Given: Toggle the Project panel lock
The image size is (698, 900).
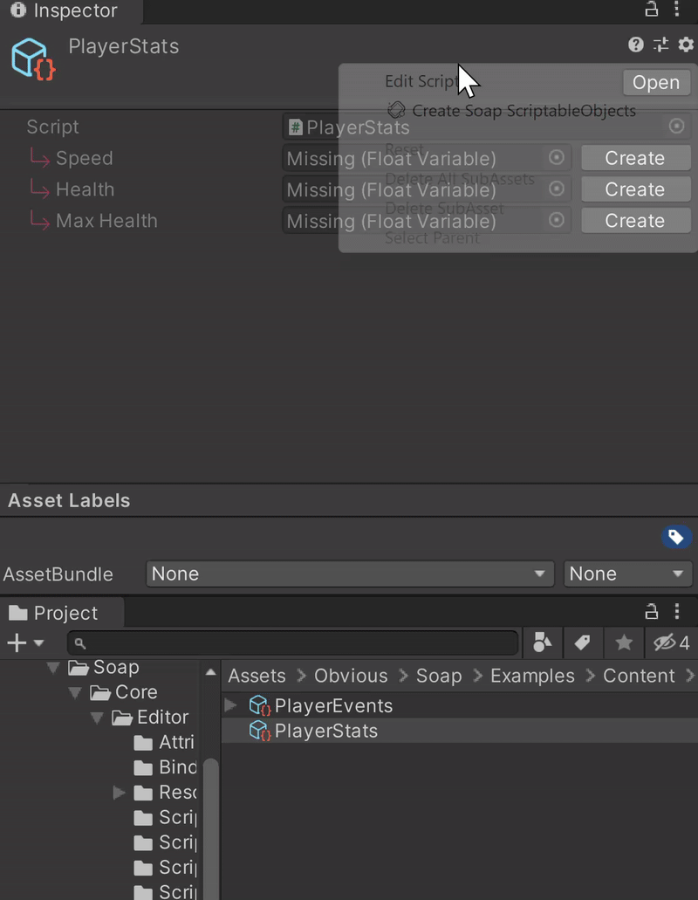Looking at the screenshot, I should (x=652, y=611).
